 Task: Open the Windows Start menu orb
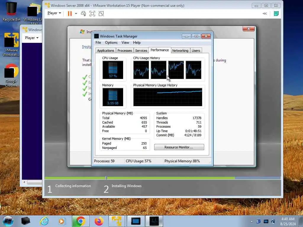(8, 221)
